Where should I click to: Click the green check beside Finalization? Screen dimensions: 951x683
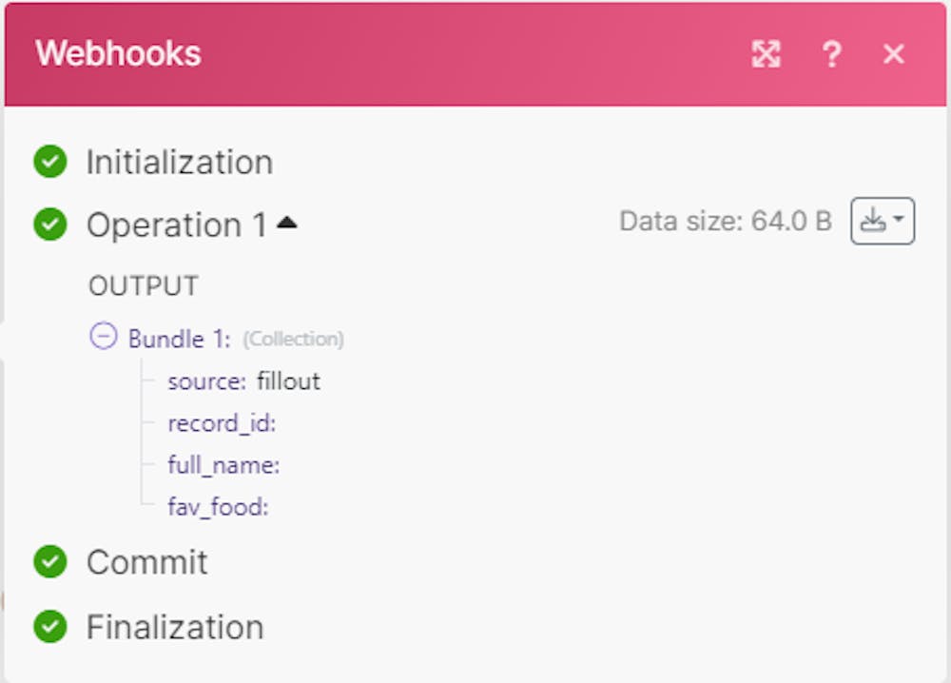[x=49, y=627]
